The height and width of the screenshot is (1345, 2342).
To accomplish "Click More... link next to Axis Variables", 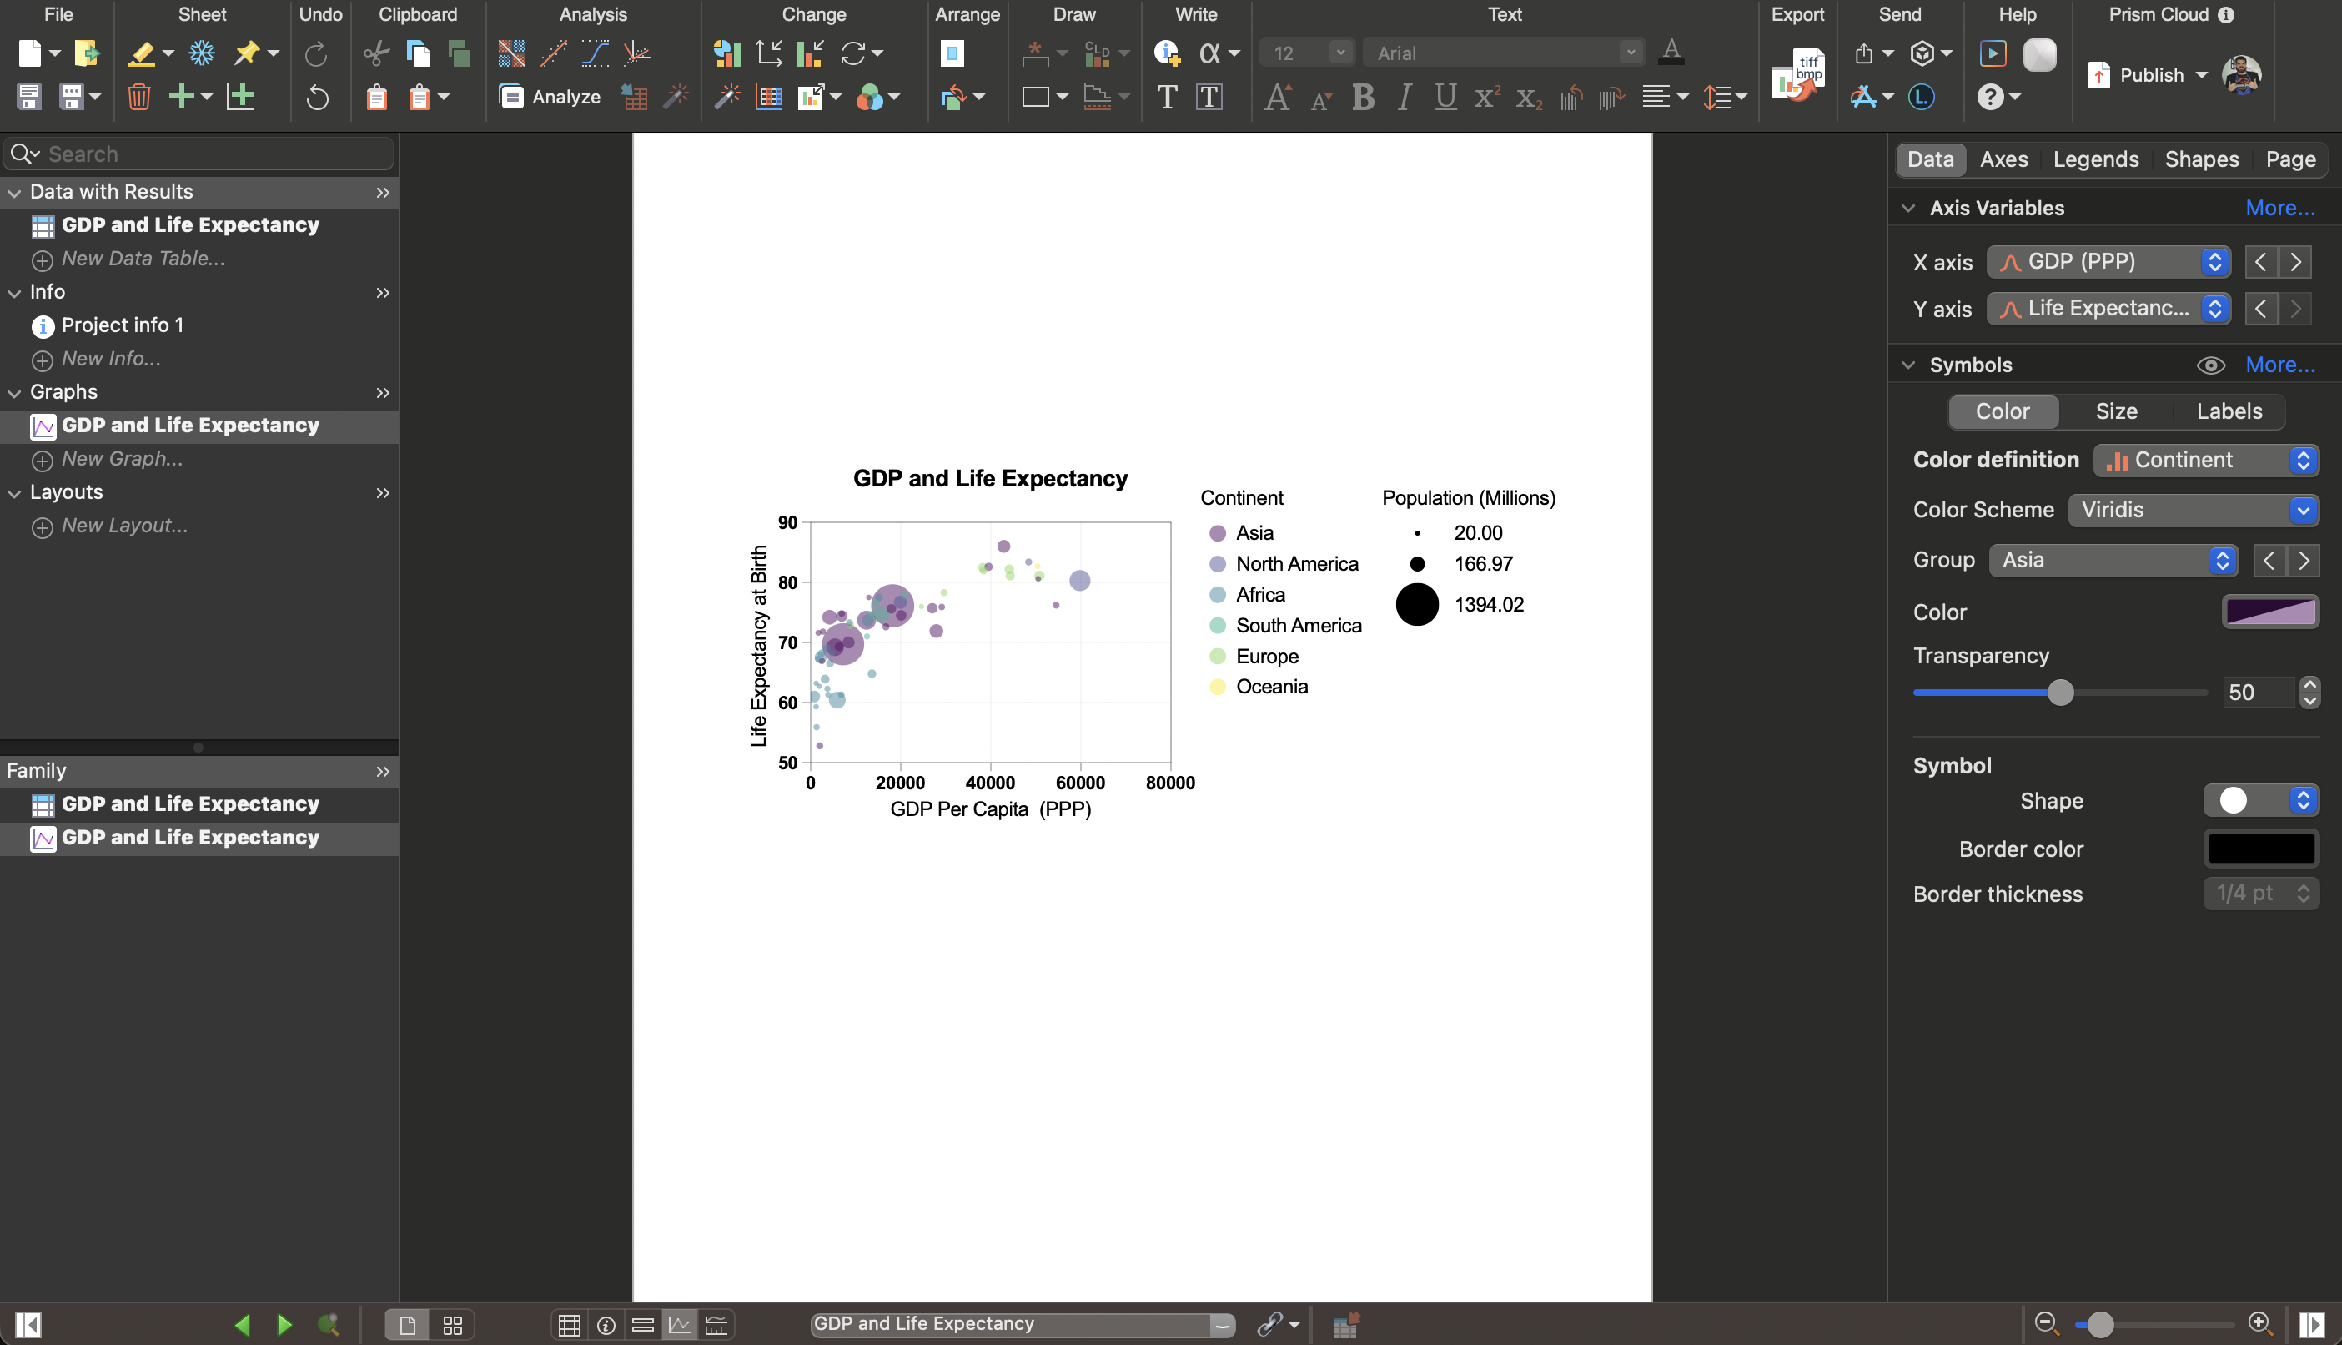I will click(2279, 208).
